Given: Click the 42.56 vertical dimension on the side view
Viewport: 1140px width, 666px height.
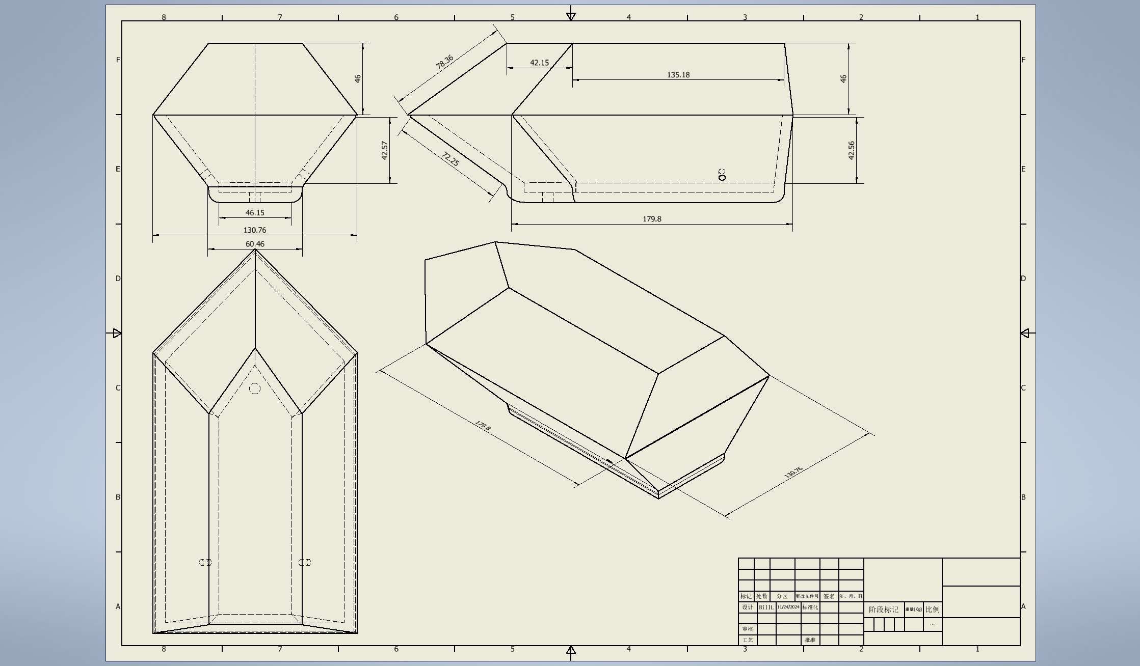Looking at the screenshot, I should 851,150.
